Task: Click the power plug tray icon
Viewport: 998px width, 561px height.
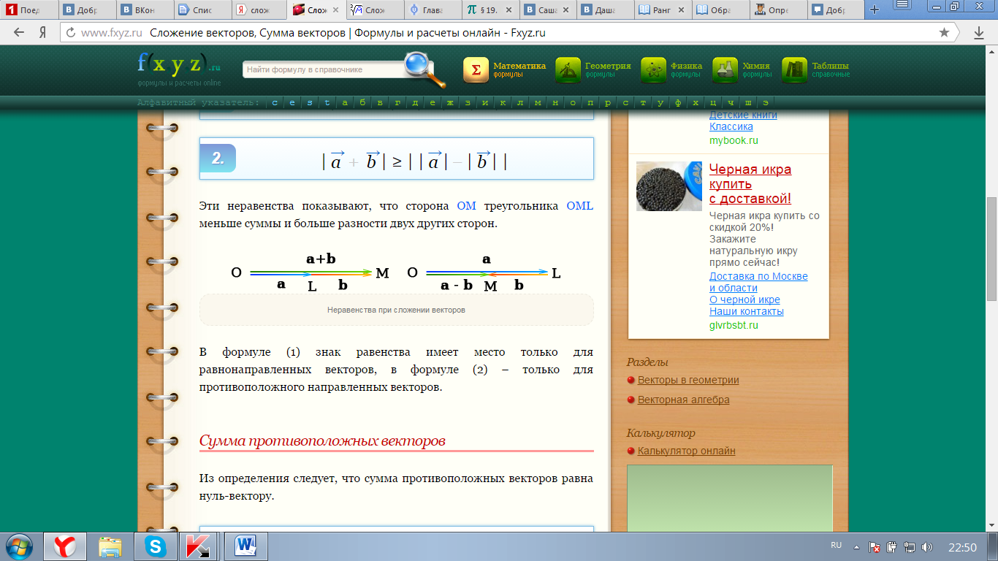Action: [x=891, y=547]
